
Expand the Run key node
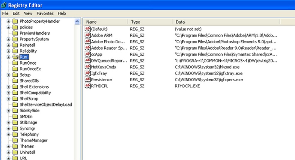(x=8, y=57)
